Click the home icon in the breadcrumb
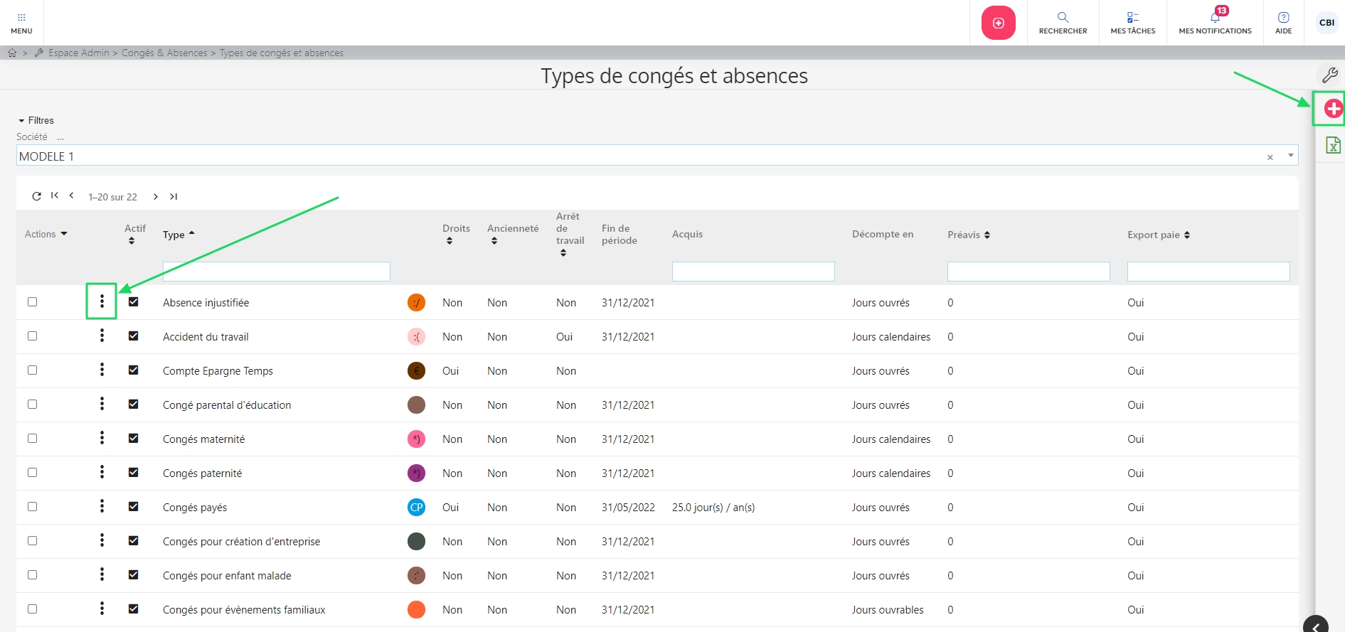Viewport: 1345px width, 632px height. [12, 53]
